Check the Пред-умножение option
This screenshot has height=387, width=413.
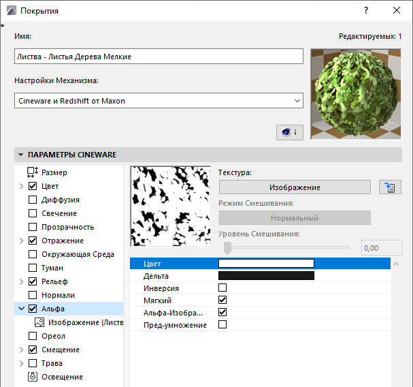tap(222, 324)
